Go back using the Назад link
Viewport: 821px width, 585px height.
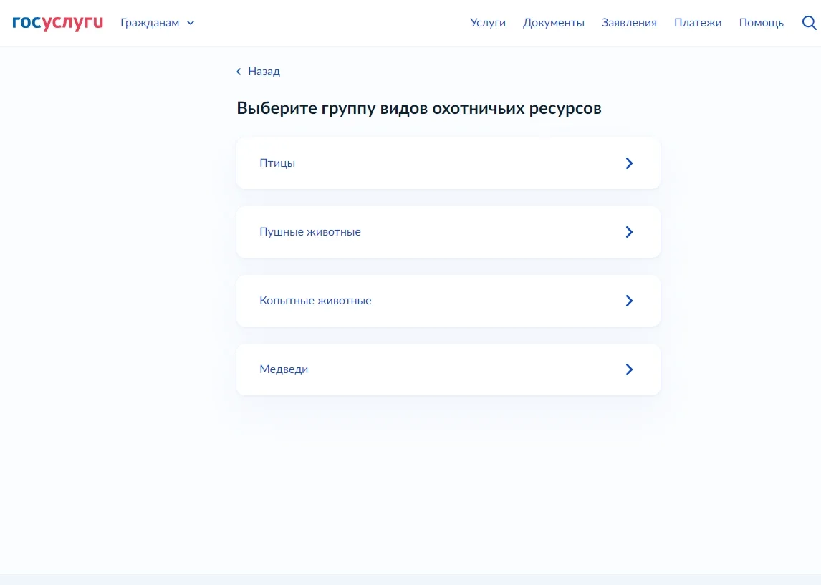(264, 72)
